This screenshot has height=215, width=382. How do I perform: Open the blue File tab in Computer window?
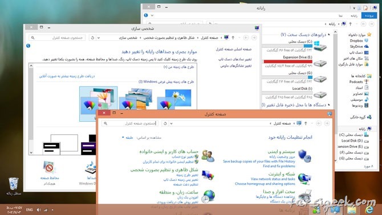(369, 15)
